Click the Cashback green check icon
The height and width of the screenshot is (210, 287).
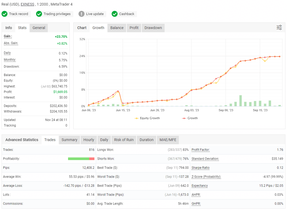coord(114,14)
